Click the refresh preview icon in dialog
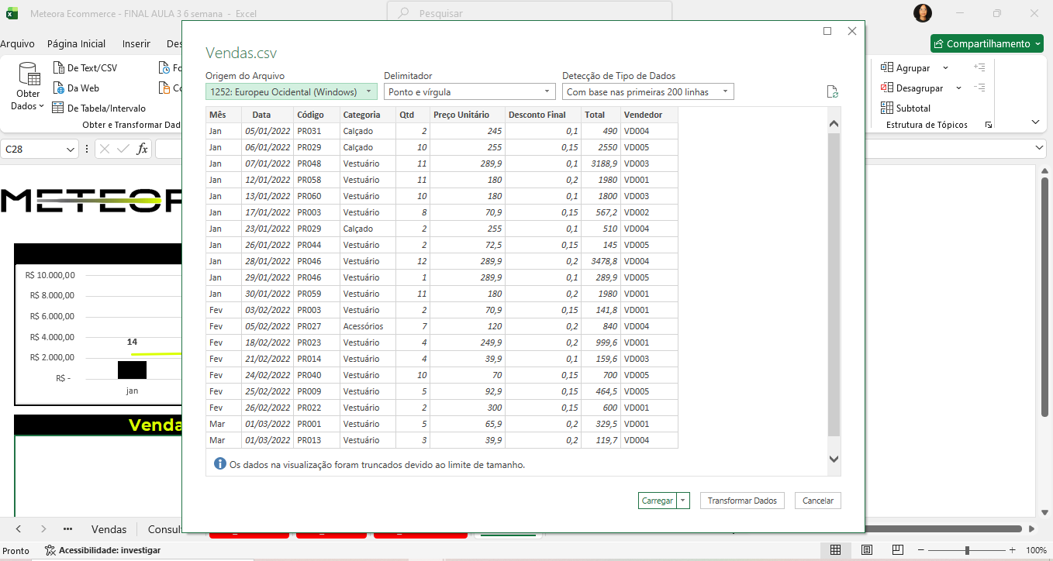Image resolution: width=1053 pixels, height=561 pixels. pyautogui.click(x=833, y=92)
